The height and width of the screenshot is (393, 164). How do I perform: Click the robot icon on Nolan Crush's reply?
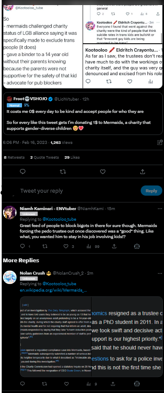click(137, 384)
